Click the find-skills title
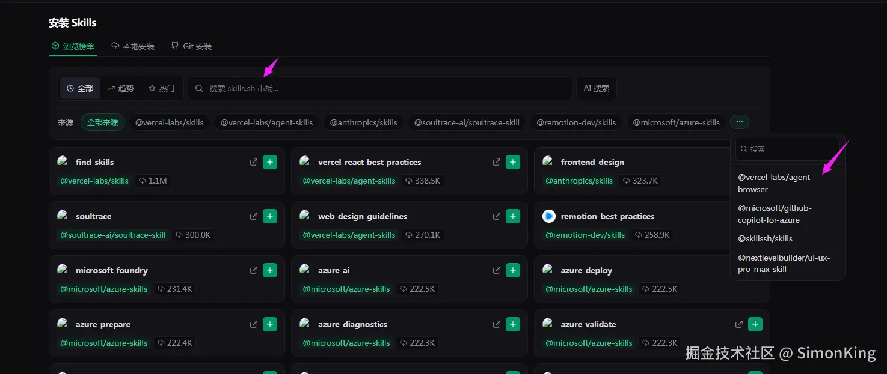The width and height of the screenshot is (887, 374). coord(95,162)
